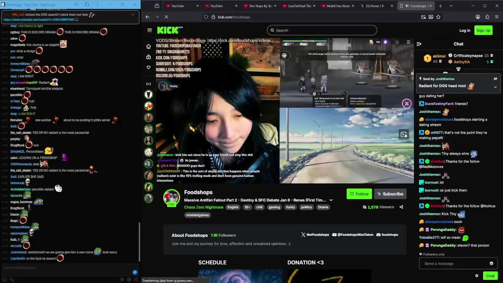Image resolution: width=503 pixels, height=283 pixels.
Task: Click the moddedgames tag
Action: click(198, 215)
